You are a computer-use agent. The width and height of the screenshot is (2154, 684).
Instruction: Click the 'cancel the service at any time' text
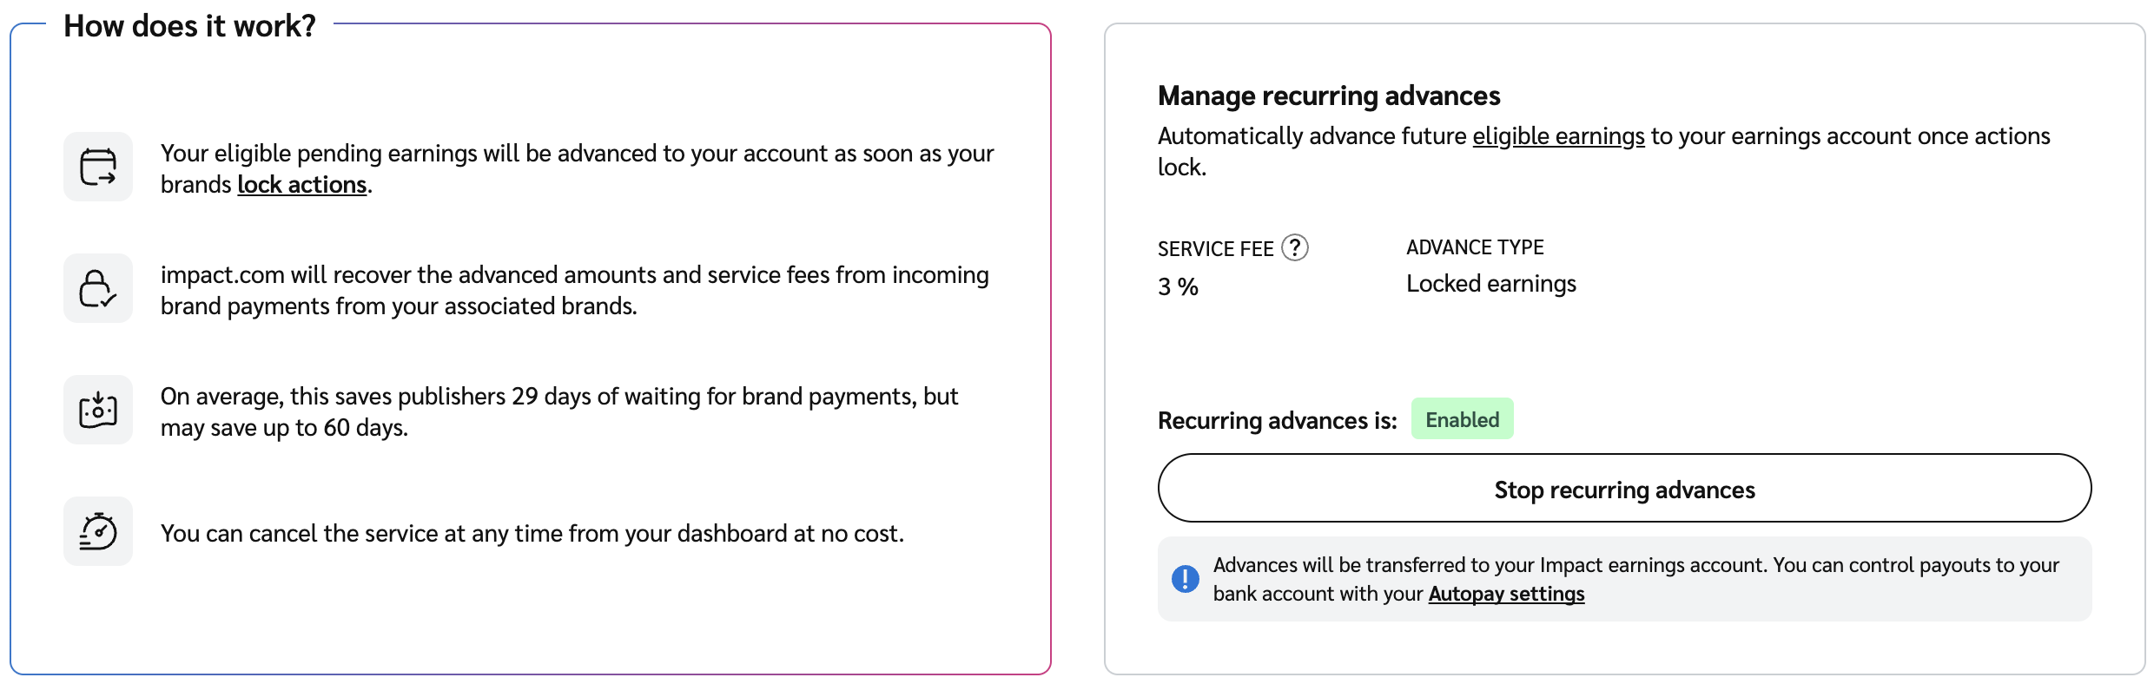[532, 533]
